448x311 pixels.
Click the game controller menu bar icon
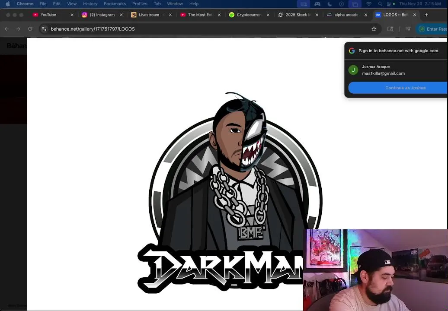[x=317, y=4]
